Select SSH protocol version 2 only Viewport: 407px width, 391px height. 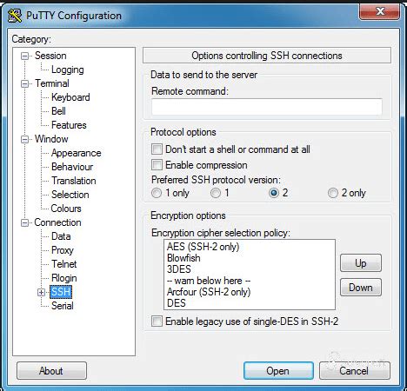(333, 193)
